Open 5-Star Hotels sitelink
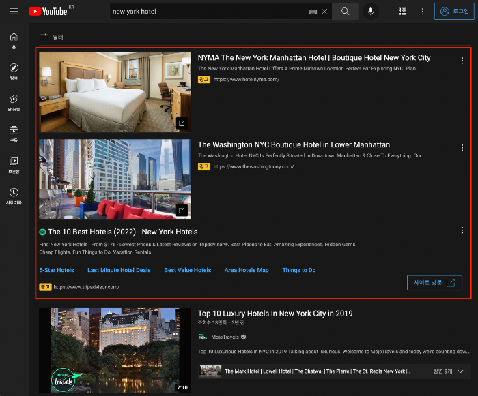Screen dimensions: 478x396 tap(57, 270)
